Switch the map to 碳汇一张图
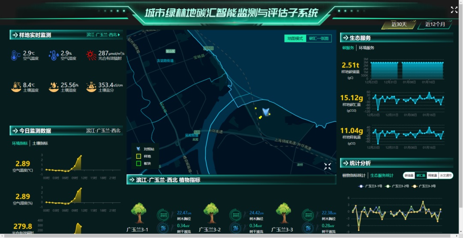 [319, 39]
